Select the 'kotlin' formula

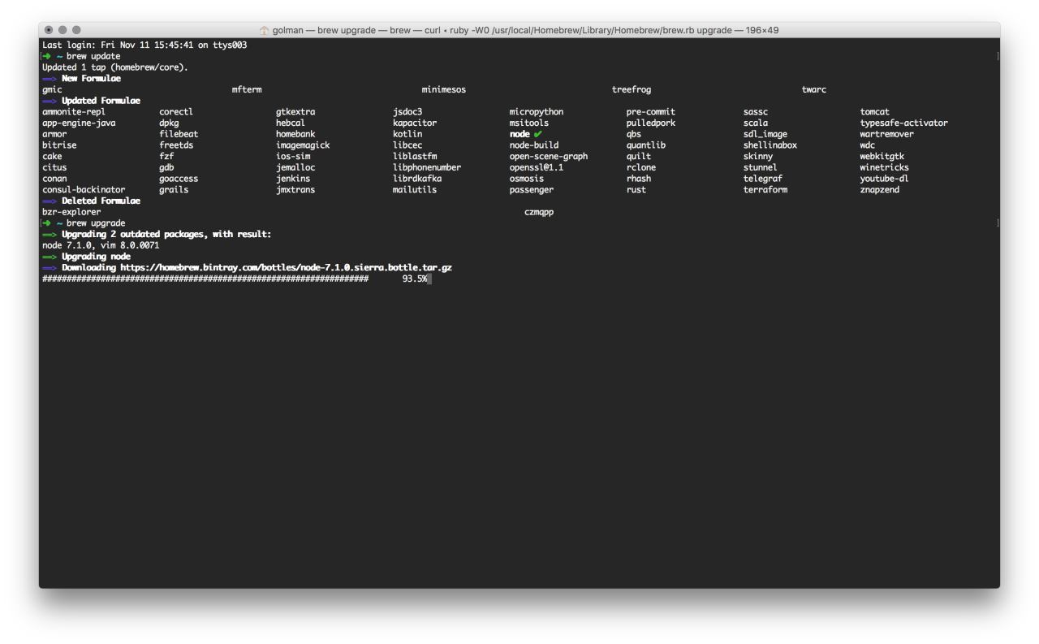[407, 134]
